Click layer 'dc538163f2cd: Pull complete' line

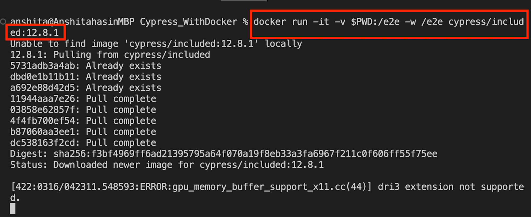pos(83,143)
